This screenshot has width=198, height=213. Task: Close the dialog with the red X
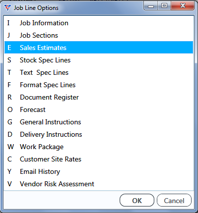(x=183, y=6)
